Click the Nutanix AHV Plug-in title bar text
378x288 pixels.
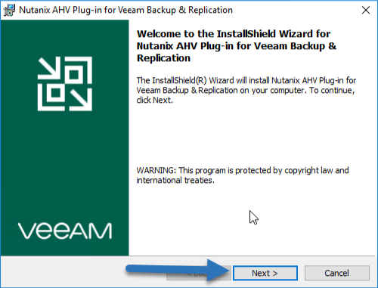[125, 10]
